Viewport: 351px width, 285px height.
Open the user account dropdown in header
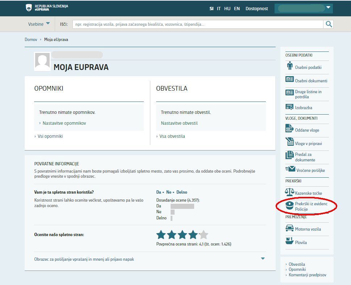(304, 8)
